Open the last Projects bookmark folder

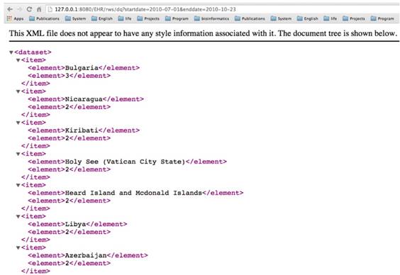(354, 18)
